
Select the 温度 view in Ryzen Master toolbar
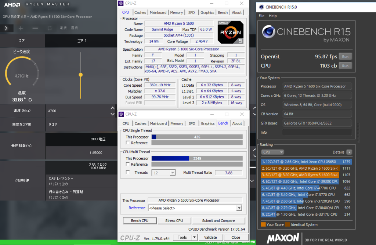point(74,28)
